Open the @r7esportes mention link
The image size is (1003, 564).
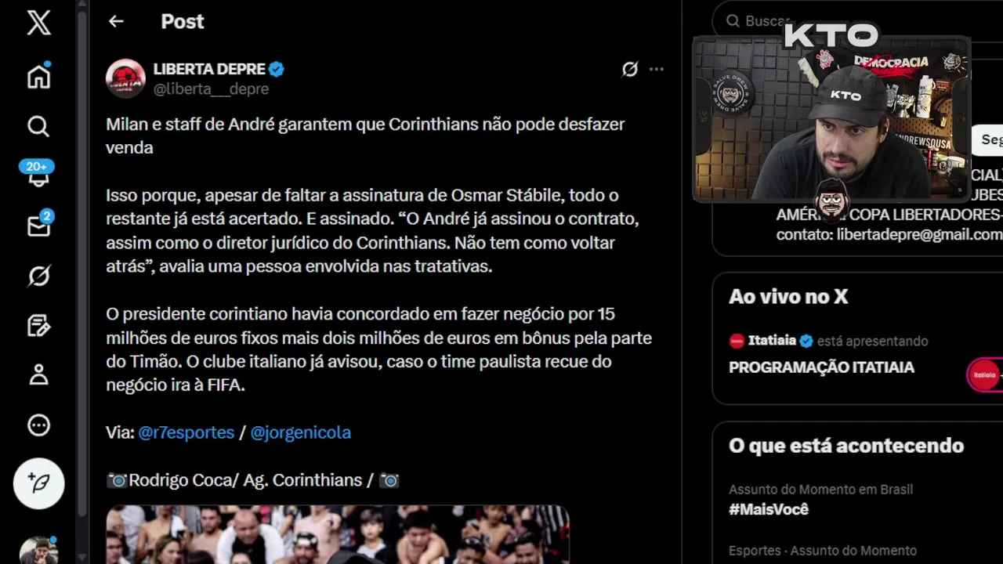(x=186, y=432)
